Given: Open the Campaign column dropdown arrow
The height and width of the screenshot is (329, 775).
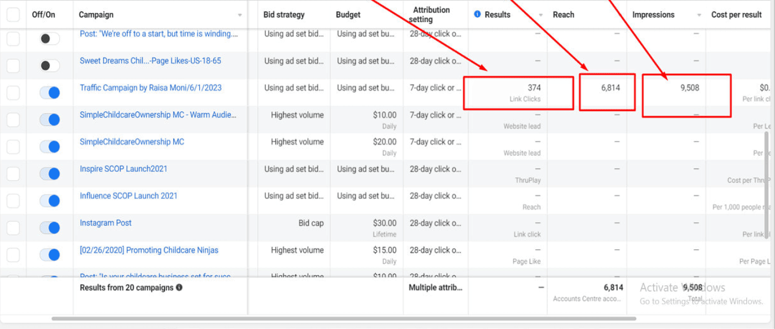Looking at the screenshot, I should pos(240,15).
